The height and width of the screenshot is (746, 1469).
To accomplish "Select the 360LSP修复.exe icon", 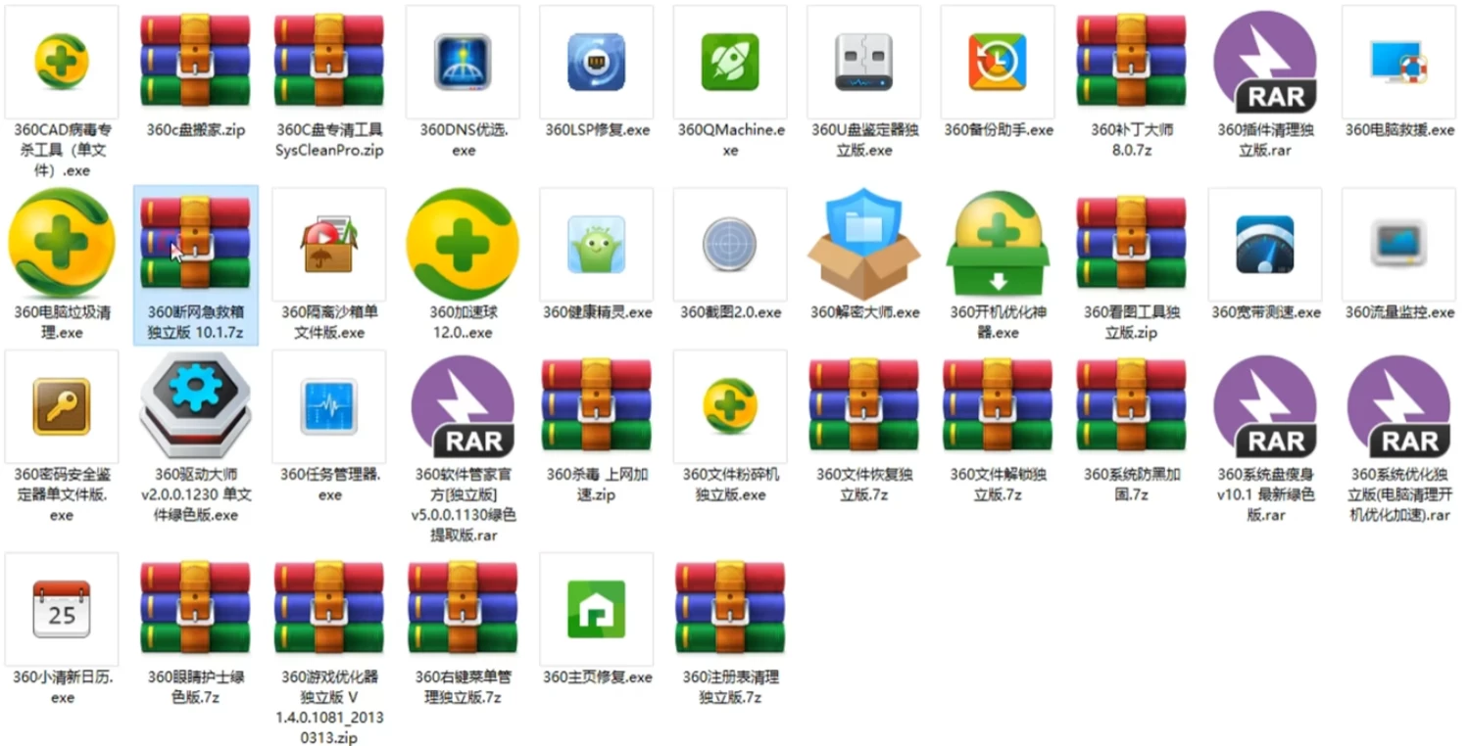I will coord(597,62).
